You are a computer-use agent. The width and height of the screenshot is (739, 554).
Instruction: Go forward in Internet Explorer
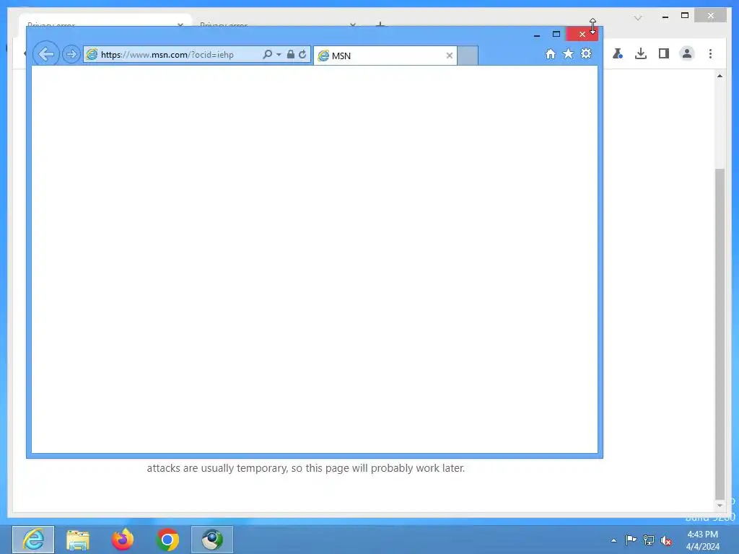[71, 54]
